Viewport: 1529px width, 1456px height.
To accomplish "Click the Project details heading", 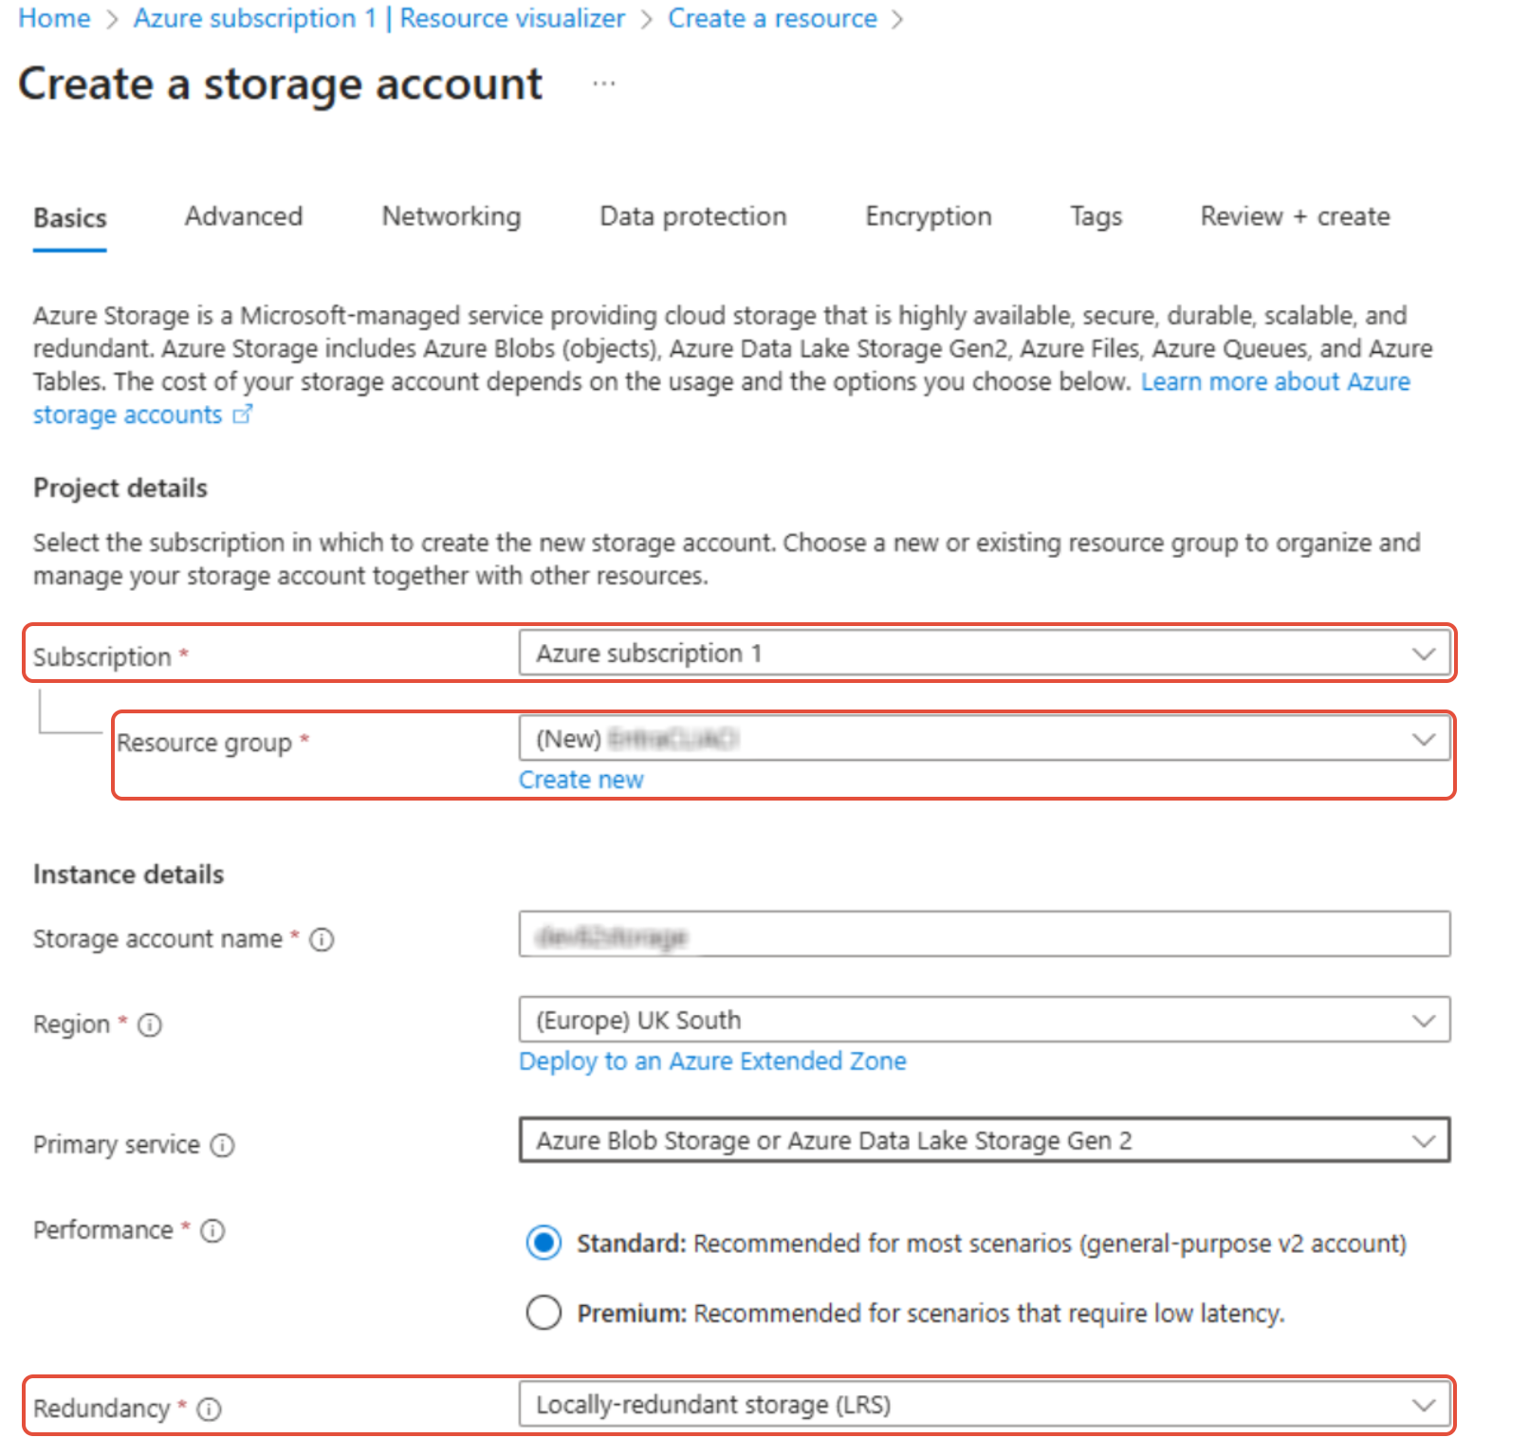I will click(120, 488).
